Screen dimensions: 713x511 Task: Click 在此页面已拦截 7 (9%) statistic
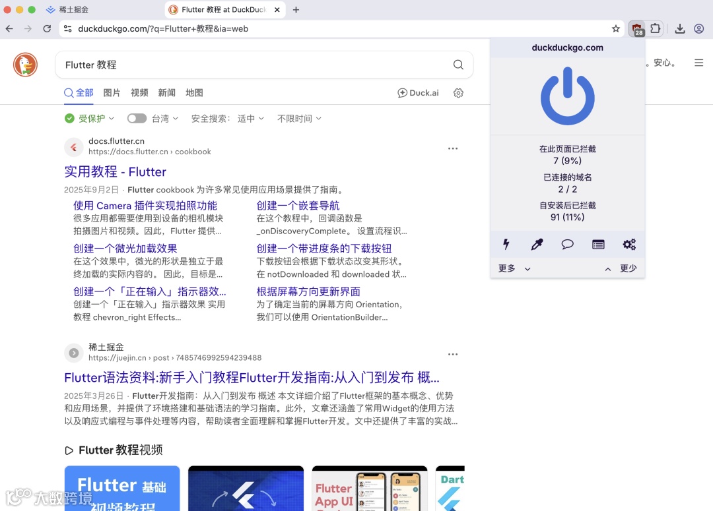(568, 155)
